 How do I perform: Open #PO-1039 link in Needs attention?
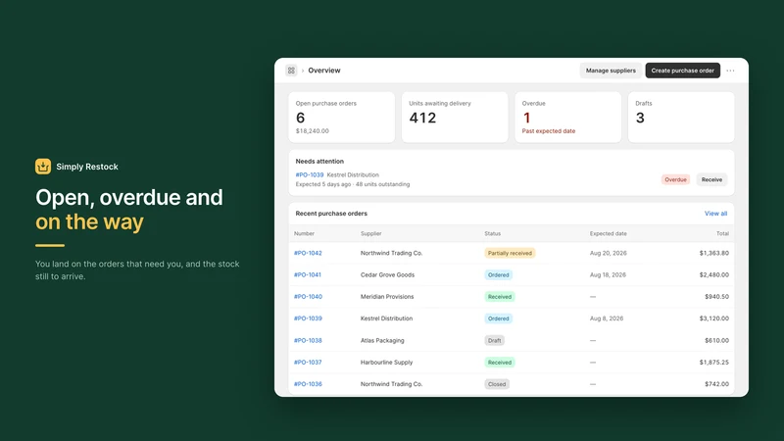point(310,175)
